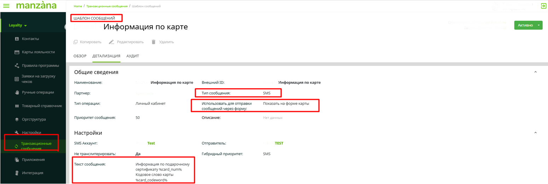Image resolution: width=548 pixels, height=184 pixels.
Task: Go to Ручные операции section
Action: click(37, 92)
